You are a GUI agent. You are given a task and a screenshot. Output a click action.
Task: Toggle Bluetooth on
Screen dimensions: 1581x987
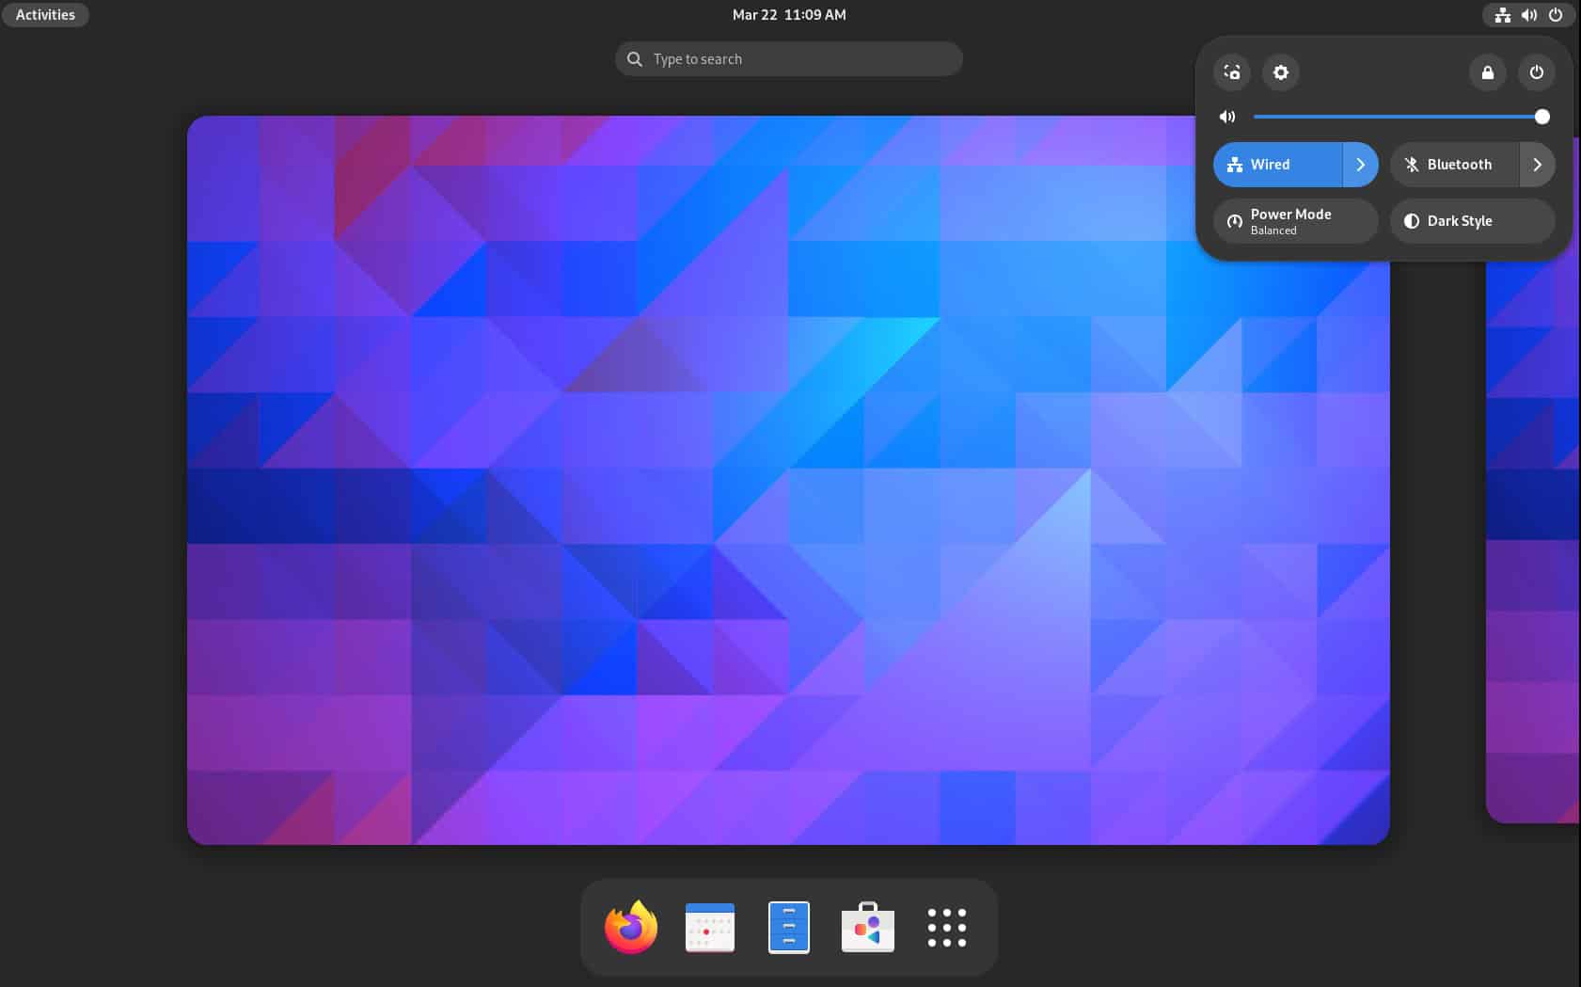pyautogui.click(x=1453, y=164)
